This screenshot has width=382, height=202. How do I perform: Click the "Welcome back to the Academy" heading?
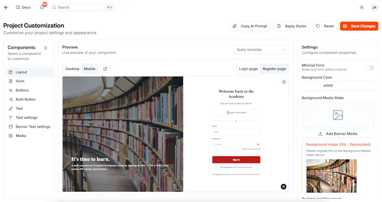pos(236,94)
